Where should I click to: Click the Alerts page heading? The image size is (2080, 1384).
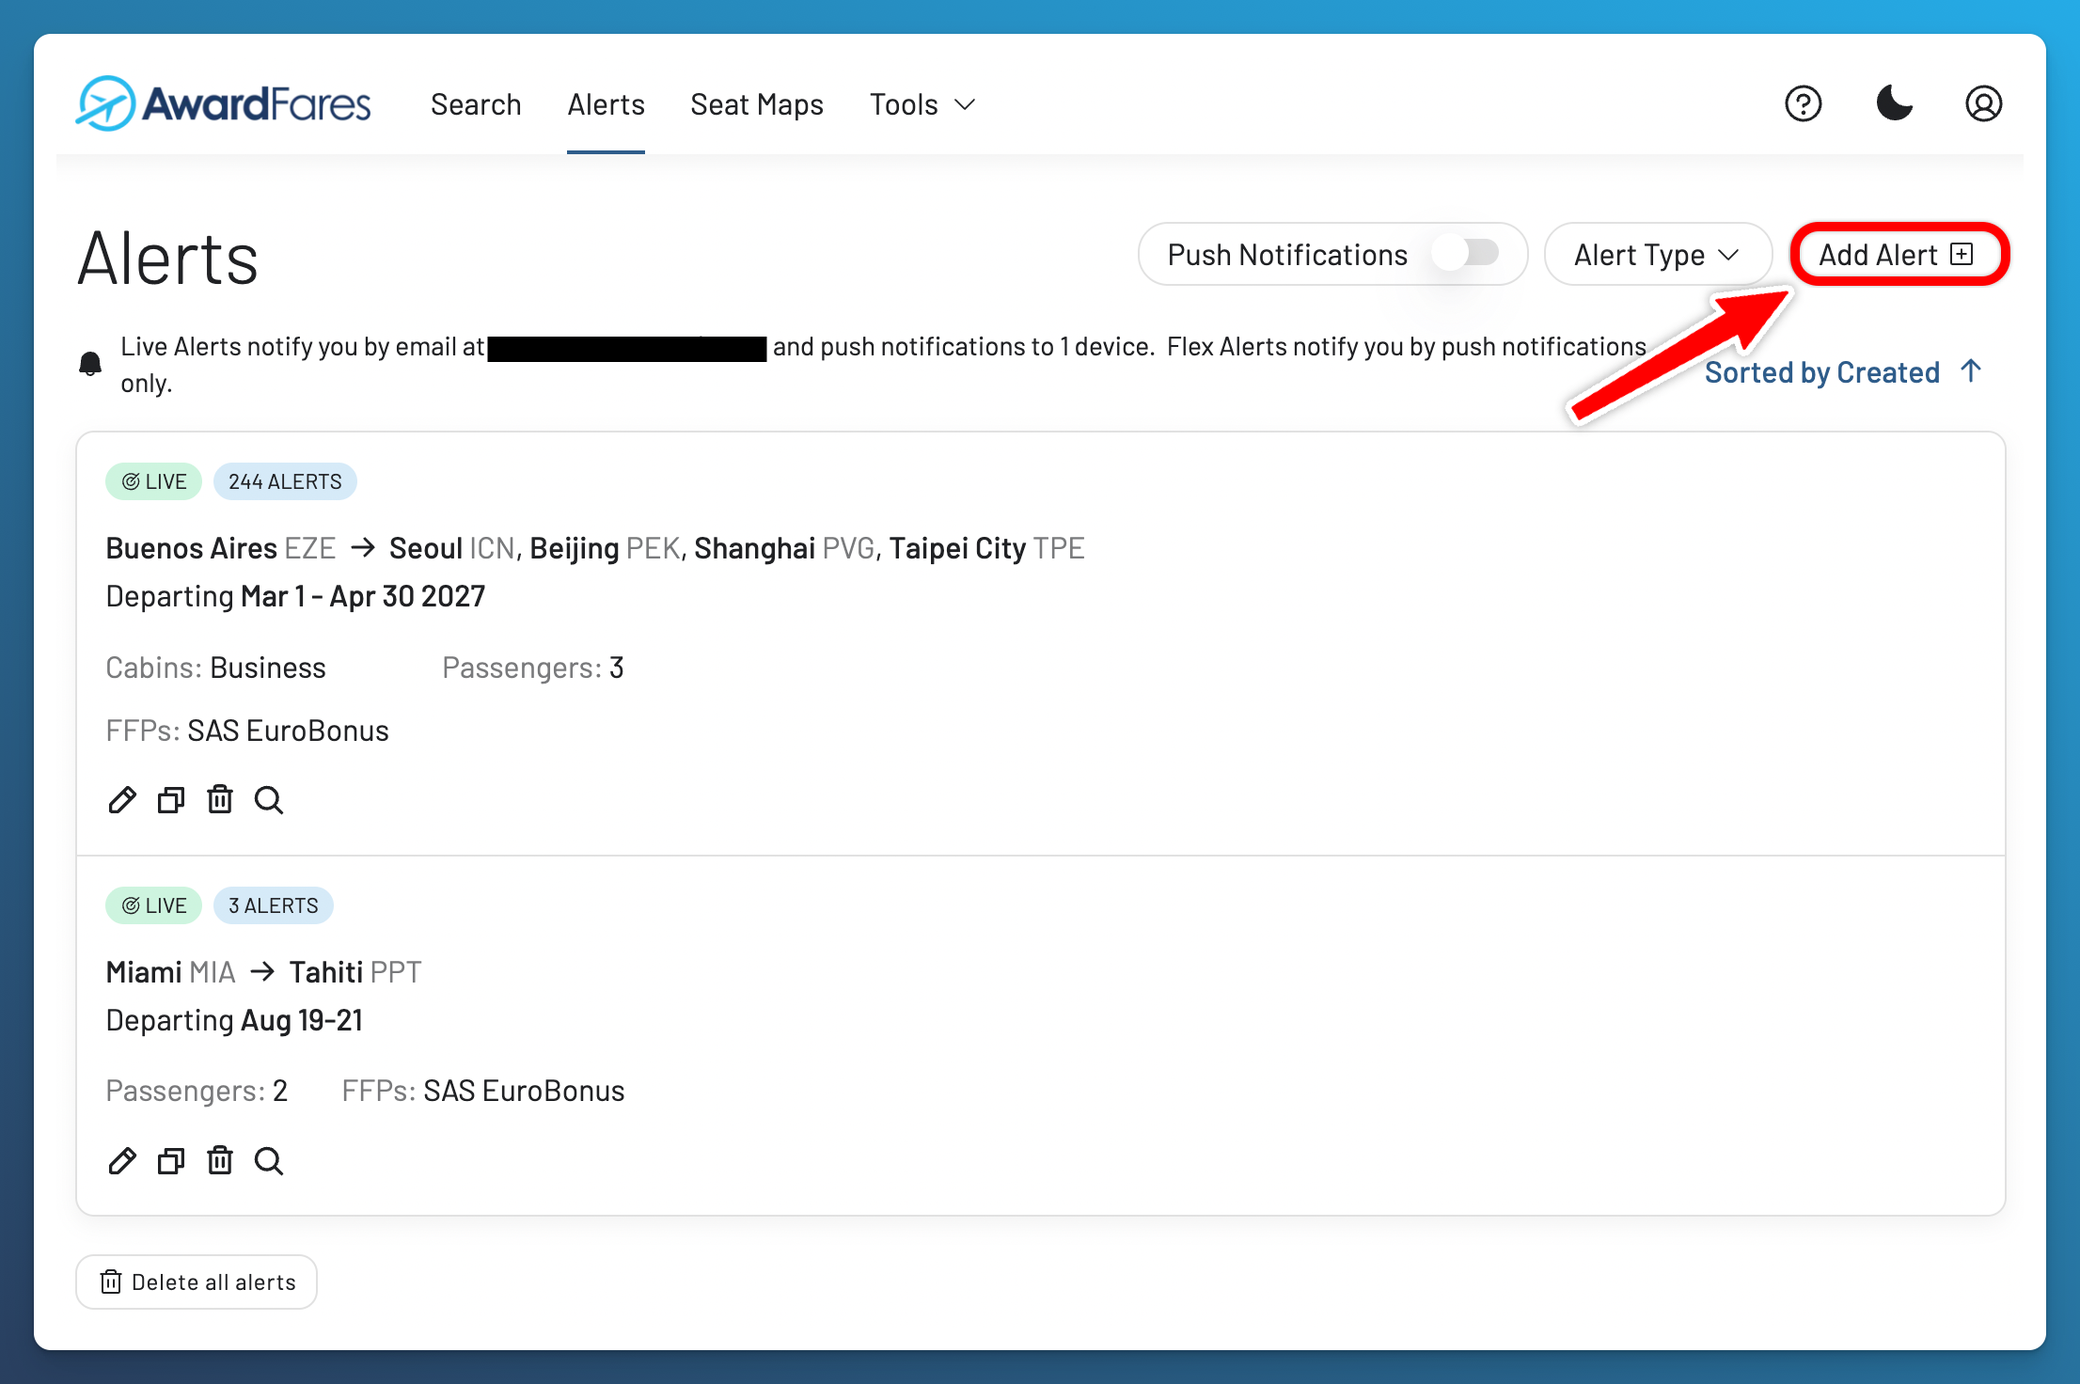pos(167,259)
